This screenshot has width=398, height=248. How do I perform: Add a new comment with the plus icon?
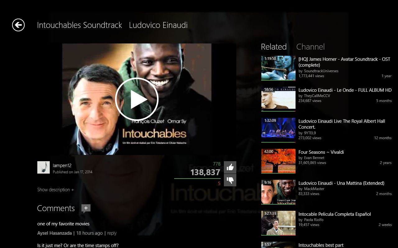(x=86, y=208)
